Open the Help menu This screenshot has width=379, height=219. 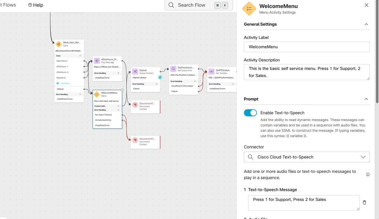[x=36, y=5]
